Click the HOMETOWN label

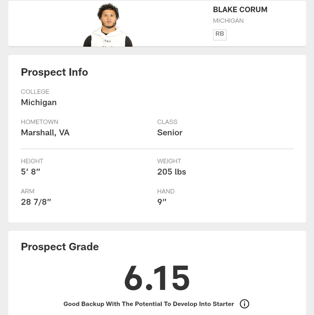click(x=40, y=122)
